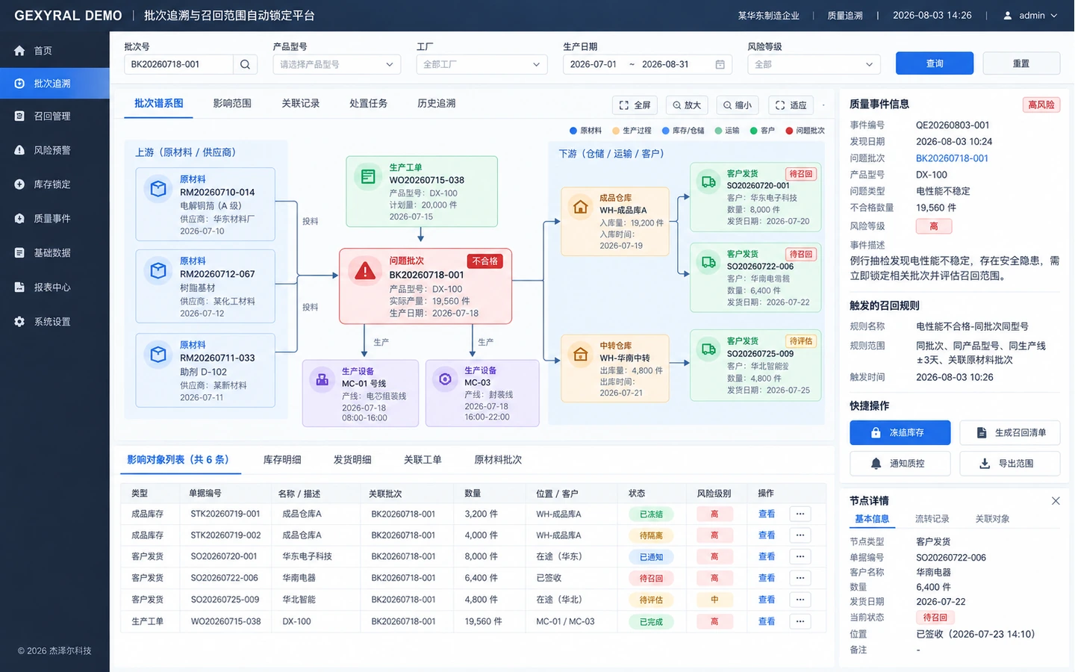
Task: Click the fullscreen icon button 全屏
Action: pyautogui.click(x=635, y=105)
